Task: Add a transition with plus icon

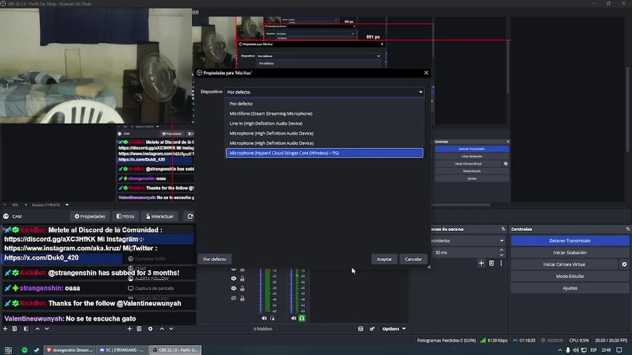Action: click(481, 263)
